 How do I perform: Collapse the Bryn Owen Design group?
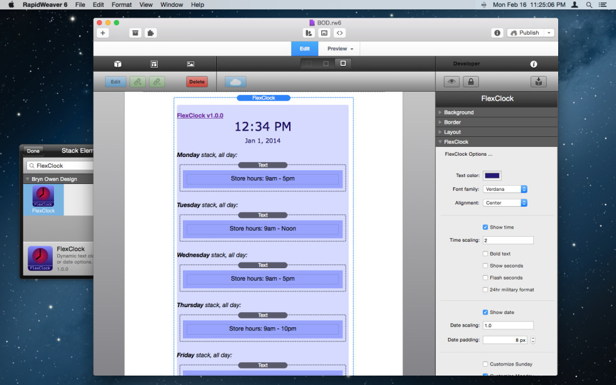coord(28,179)
